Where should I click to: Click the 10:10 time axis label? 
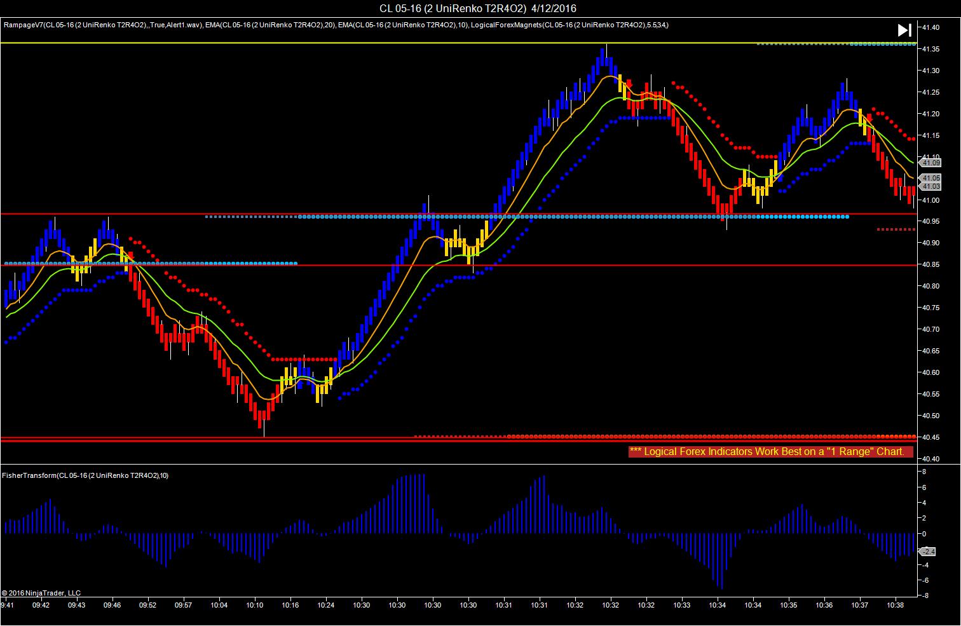point(255,606)
